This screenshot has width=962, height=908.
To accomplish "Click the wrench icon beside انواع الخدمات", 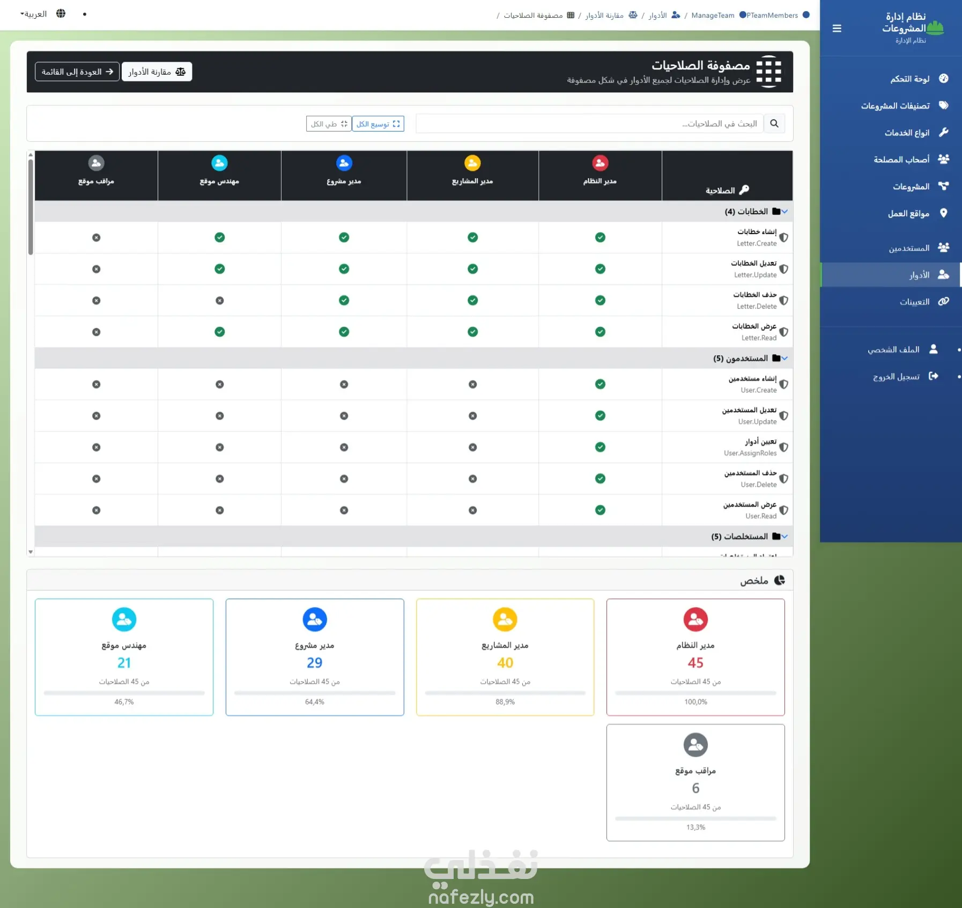I will (x=944, y=132).
